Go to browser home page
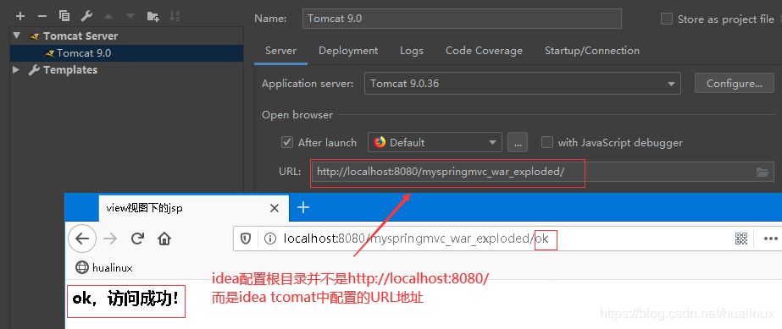Viewport: 782px width, 329px height. [x=164, y=239]
